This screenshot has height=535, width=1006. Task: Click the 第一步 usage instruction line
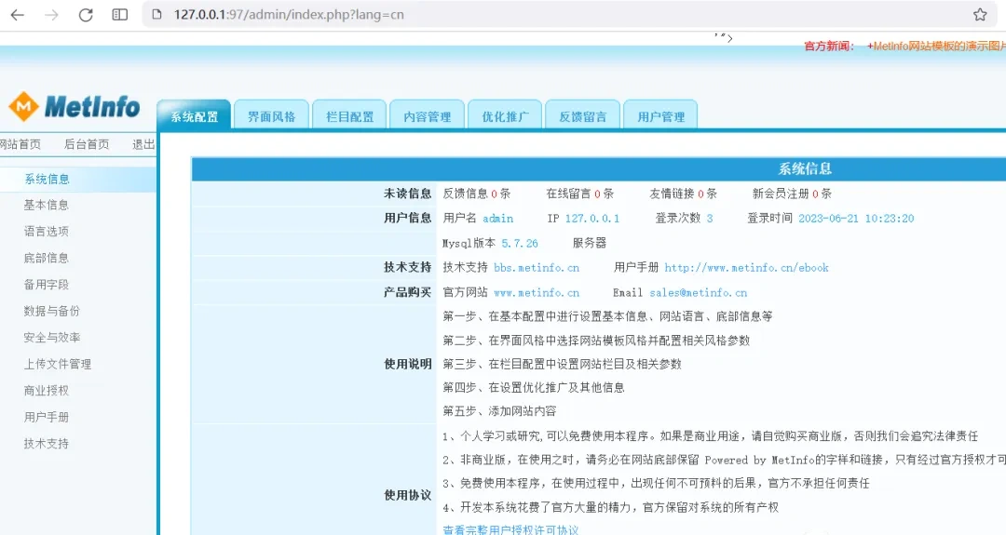[607, 315]
